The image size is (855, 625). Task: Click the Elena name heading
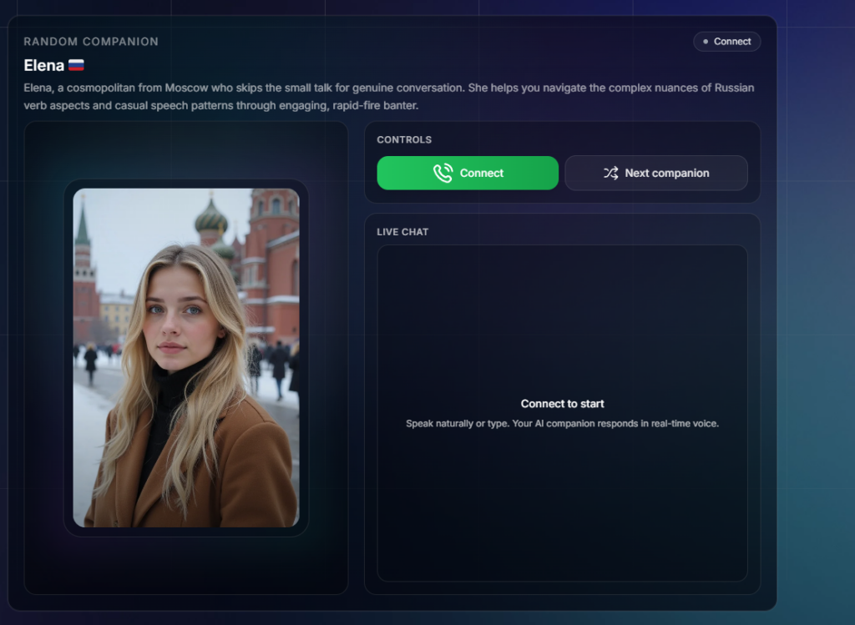click(x=44, y=65)
